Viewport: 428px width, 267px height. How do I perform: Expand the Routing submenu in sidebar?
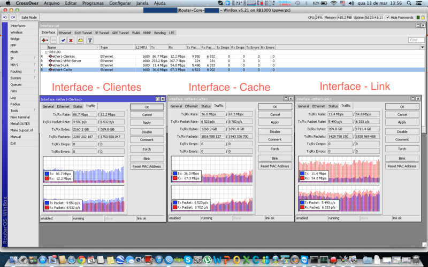pos(35,71)
